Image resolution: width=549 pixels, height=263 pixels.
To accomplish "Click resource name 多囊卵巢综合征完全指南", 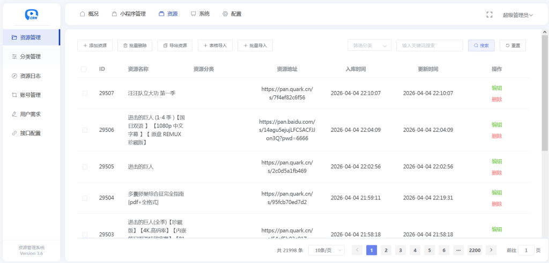I will (156, 198).
